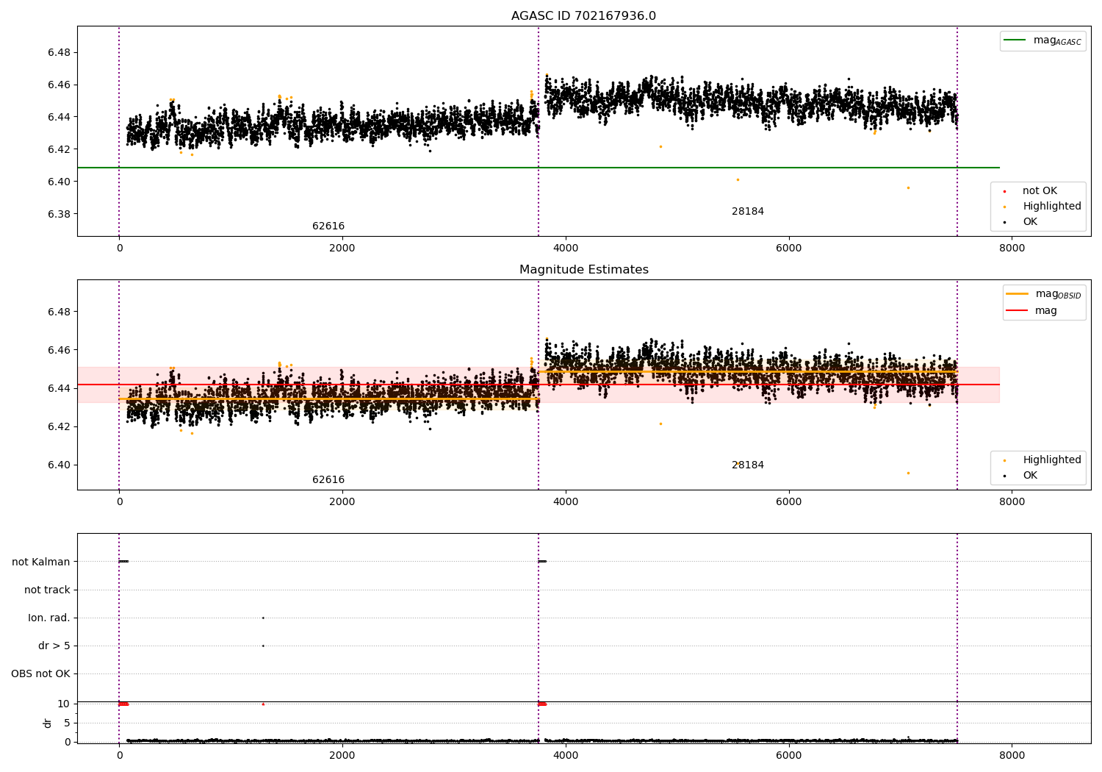Click x-tick "2000" under the top plot

[342, 249]
